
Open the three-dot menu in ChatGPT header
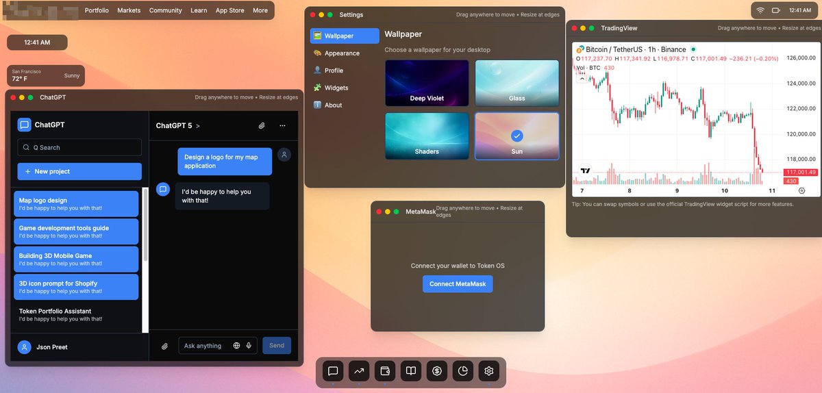[282, 126]
